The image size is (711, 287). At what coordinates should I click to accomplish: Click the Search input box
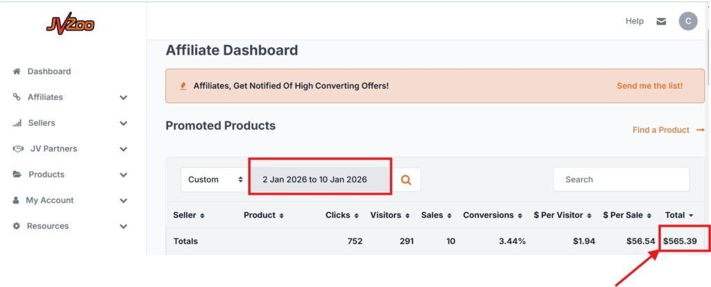[x=621, y=180]
